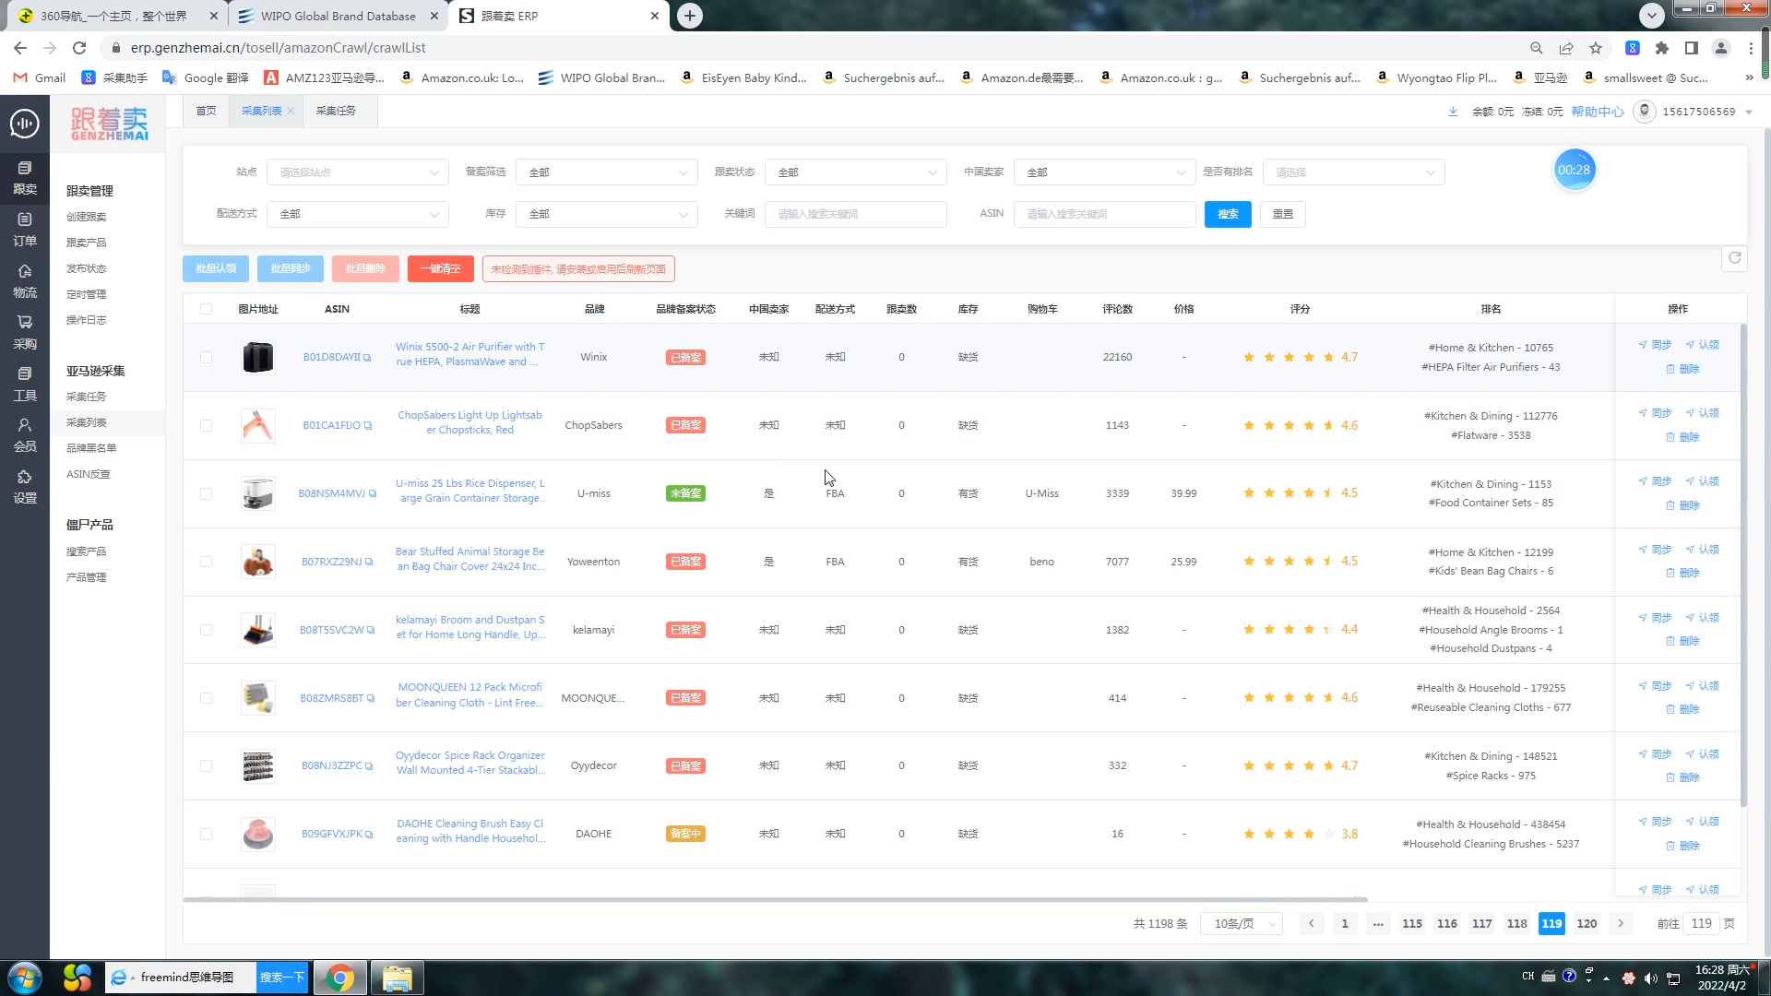
Task: Open the 配送方式 dropdown
Action: (358, 214)
